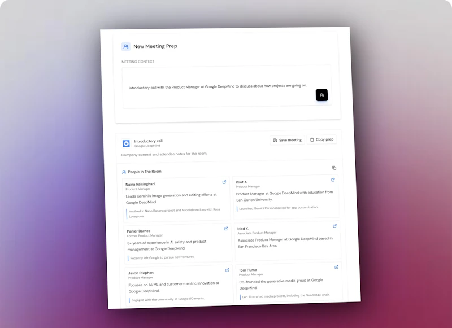
Task: Select the Tom Hume name text
Action: [247, 270]
